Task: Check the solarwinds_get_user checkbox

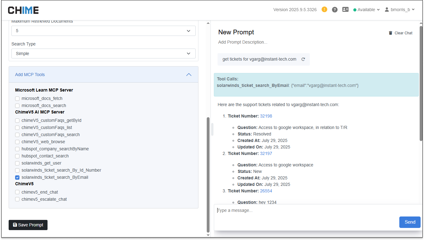Action: 17,163
